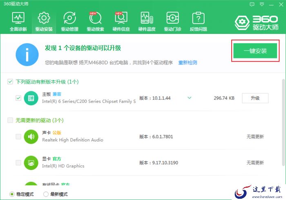286x200 pixels.
Task: Click the blue info circle icon
Action: (x=27, y=54)
